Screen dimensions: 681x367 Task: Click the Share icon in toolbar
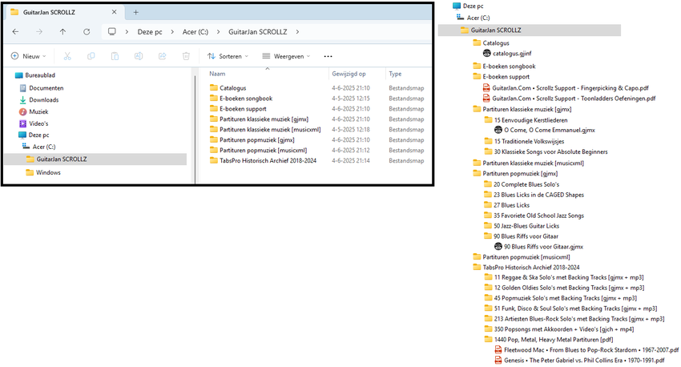pos(163,56)
